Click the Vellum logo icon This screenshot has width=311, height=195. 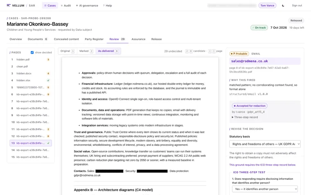point(9,5)
